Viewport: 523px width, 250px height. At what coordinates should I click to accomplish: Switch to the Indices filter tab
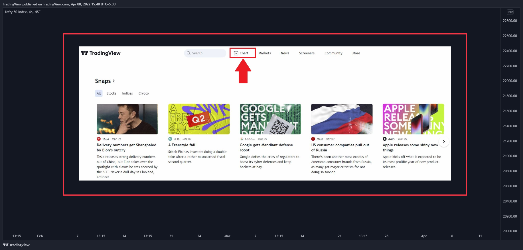(127, 93)
